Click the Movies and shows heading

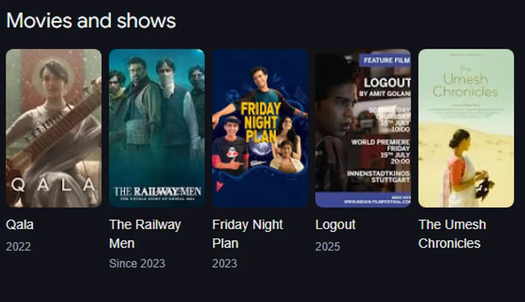[x=91, y=21]
